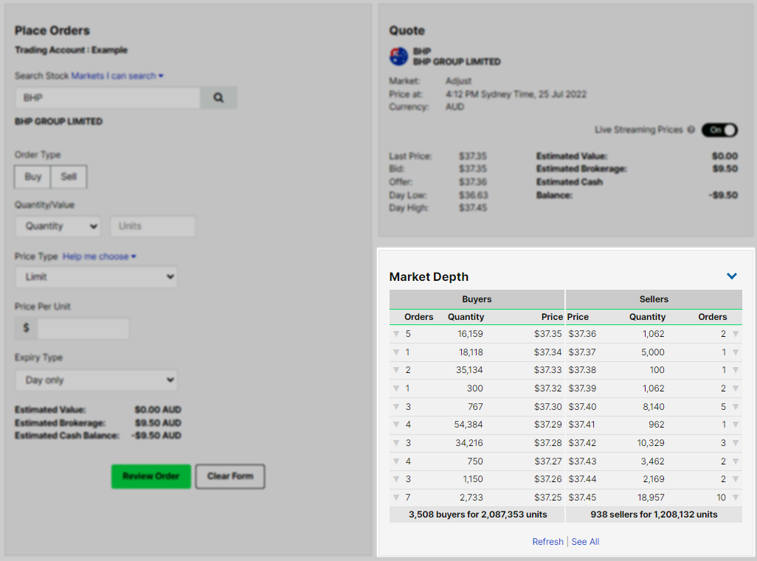The height and width of the screenshot is (561, 757).
Task: Expand buyer row at price $37.29
Action: click(396, 425)
